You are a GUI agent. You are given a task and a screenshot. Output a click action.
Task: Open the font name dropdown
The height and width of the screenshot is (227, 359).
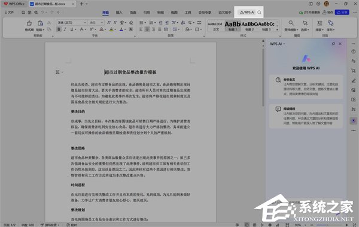point(85,23)
